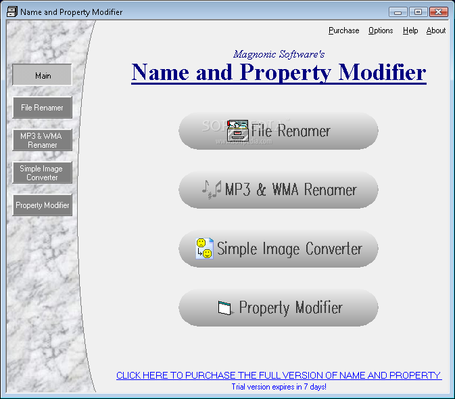Click the Magnonic Software's text
The image size is (455, 399).
[279, 54]
